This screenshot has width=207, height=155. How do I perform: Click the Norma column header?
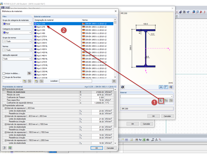[97, 20]
